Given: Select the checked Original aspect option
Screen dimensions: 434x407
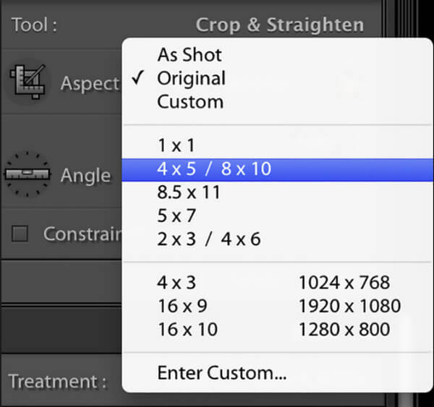Looking at the screenshot, I should click(x=191, y=78).
